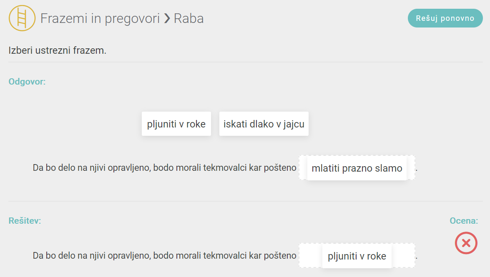Click the 'Odgovor:' section label
Screen dimensions: 490x277
coord(27,82)
